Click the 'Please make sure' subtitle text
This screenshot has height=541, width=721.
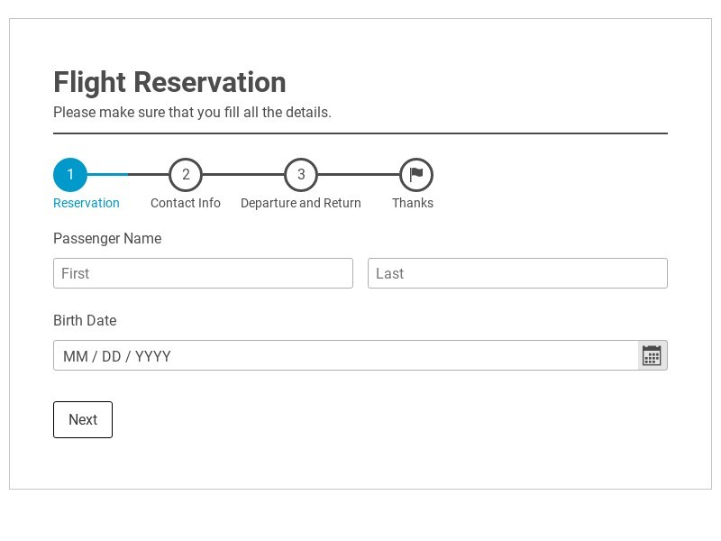click(192, 113)
